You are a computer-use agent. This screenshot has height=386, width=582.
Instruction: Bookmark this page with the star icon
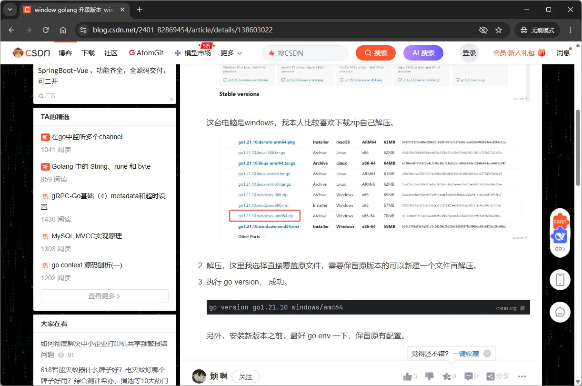[x=499, y=30]
